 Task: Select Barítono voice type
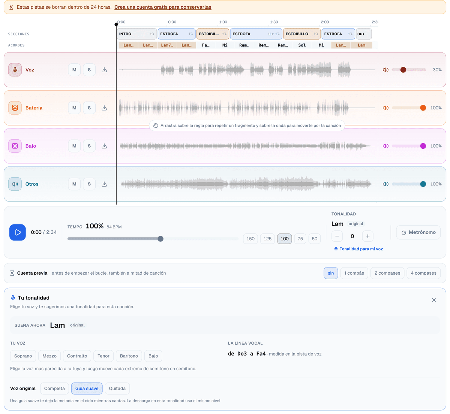click(x=129, y=356)
